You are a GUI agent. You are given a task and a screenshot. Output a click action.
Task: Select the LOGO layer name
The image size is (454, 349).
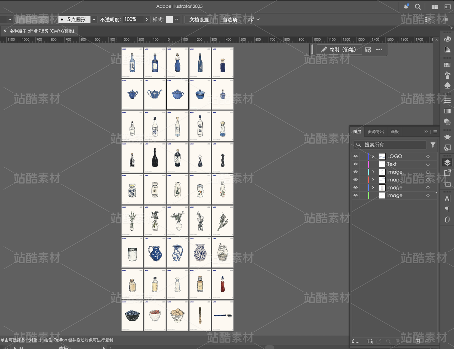tap(394, 156)
